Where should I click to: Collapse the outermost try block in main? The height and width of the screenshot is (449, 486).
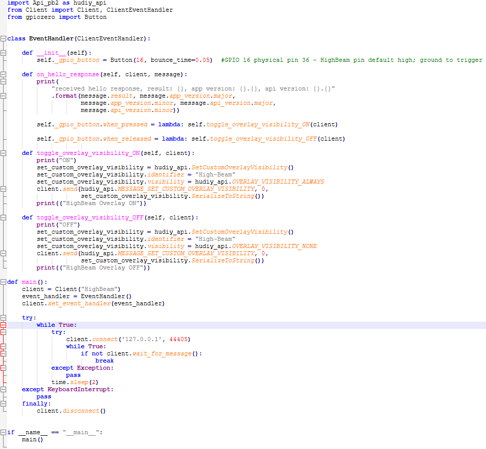click(3, 318)
